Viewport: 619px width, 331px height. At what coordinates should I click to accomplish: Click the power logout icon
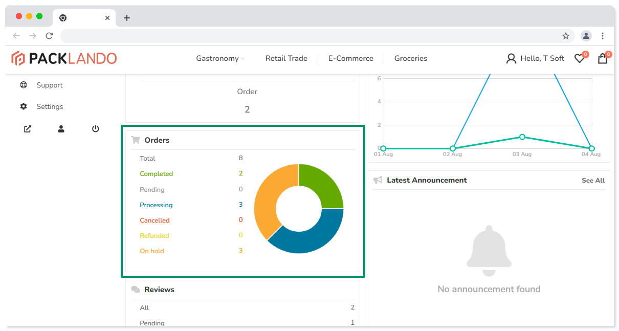[96, 129]
